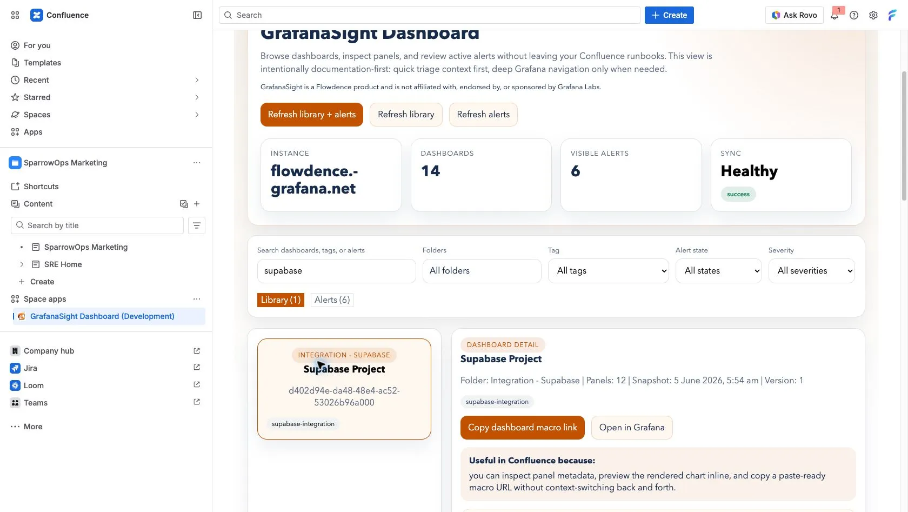The image size is (908, 512).
Task: Open the content filter icon button
Action: pyautogui.click(x=197, y=225)
